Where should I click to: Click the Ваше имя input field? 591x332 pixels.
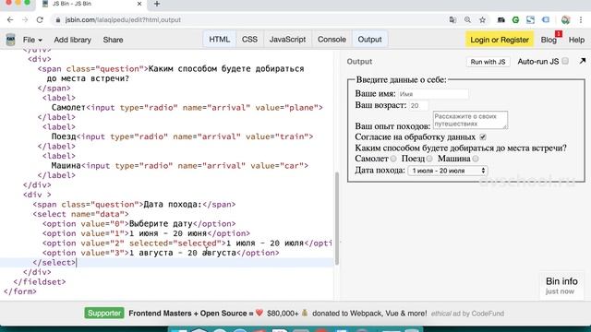click(433, 94)
